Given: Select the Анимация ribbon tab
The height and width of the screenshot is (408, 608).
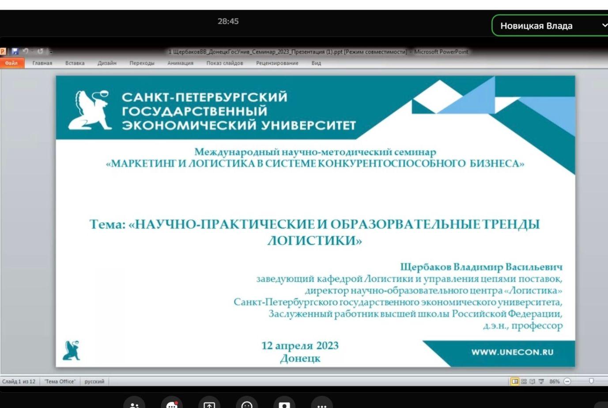Looking at the screenshot, I should coord(180,63).
